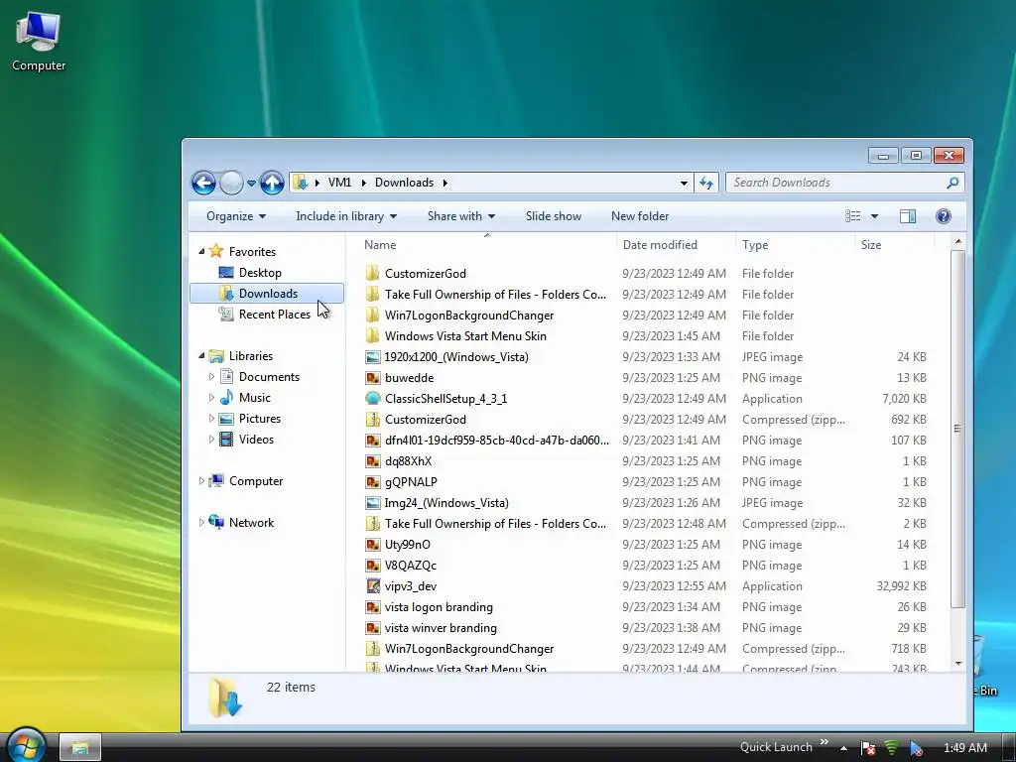Sort by the Type column header
The width and height of the screenshot is (1016, 762).
click(755, 245)
